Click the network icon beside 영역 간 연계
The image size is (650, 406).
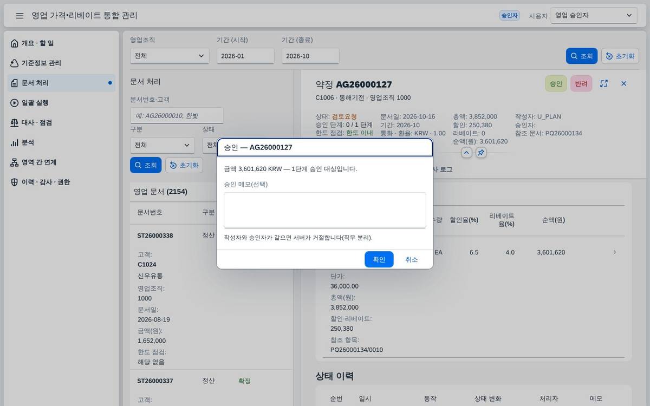15,162
